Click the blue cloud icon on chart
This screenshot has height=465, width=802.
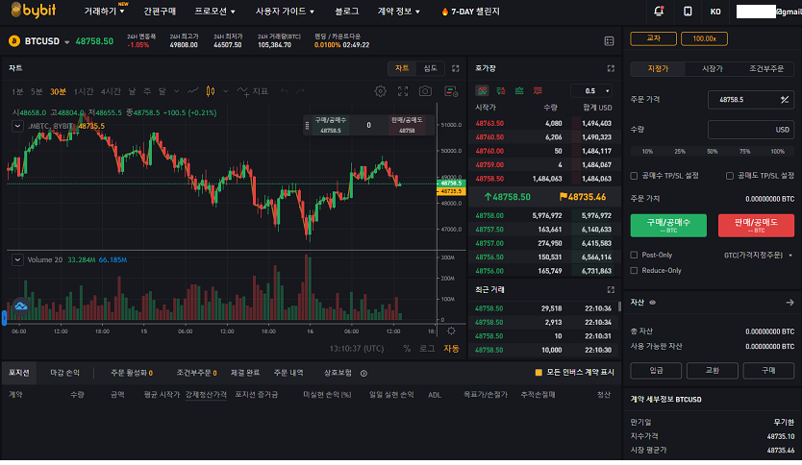pos(21,306)
